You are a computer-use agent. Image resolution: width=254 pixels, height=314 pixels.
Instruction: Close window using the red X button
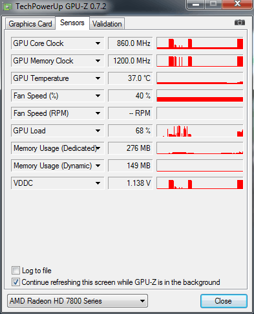(x=237, y=5)
